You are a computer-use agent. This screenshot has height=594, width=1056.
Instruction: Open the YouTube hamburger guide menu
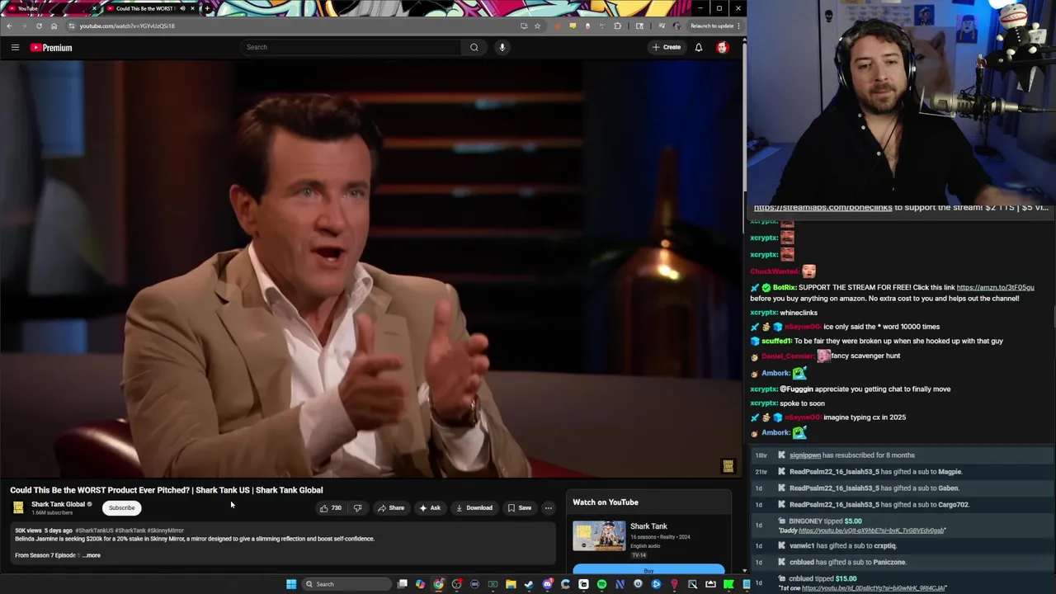click(15, 47)
